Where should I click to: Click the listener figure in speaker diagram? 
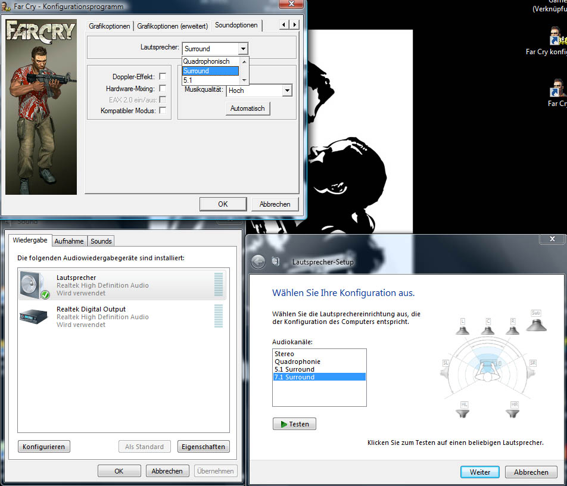coord(488,372)
